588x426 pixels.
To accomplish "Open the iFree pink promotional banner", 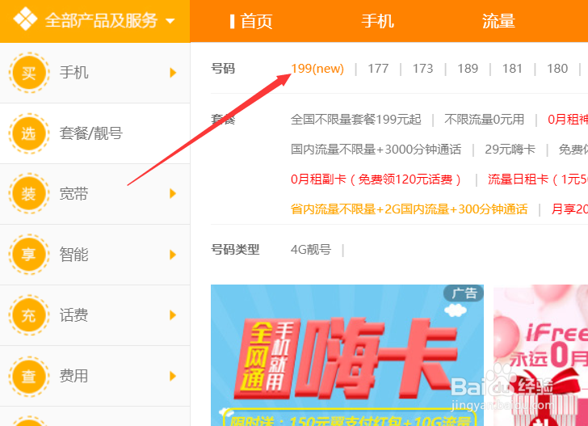I will (541, 355).
